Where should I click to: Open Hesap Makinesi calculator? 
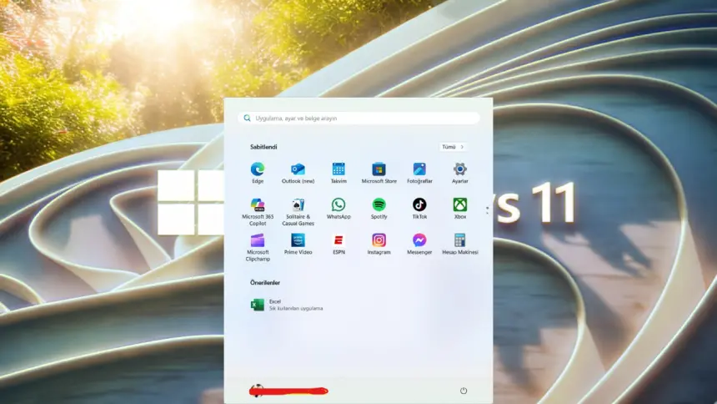click(x=460, y=244)
